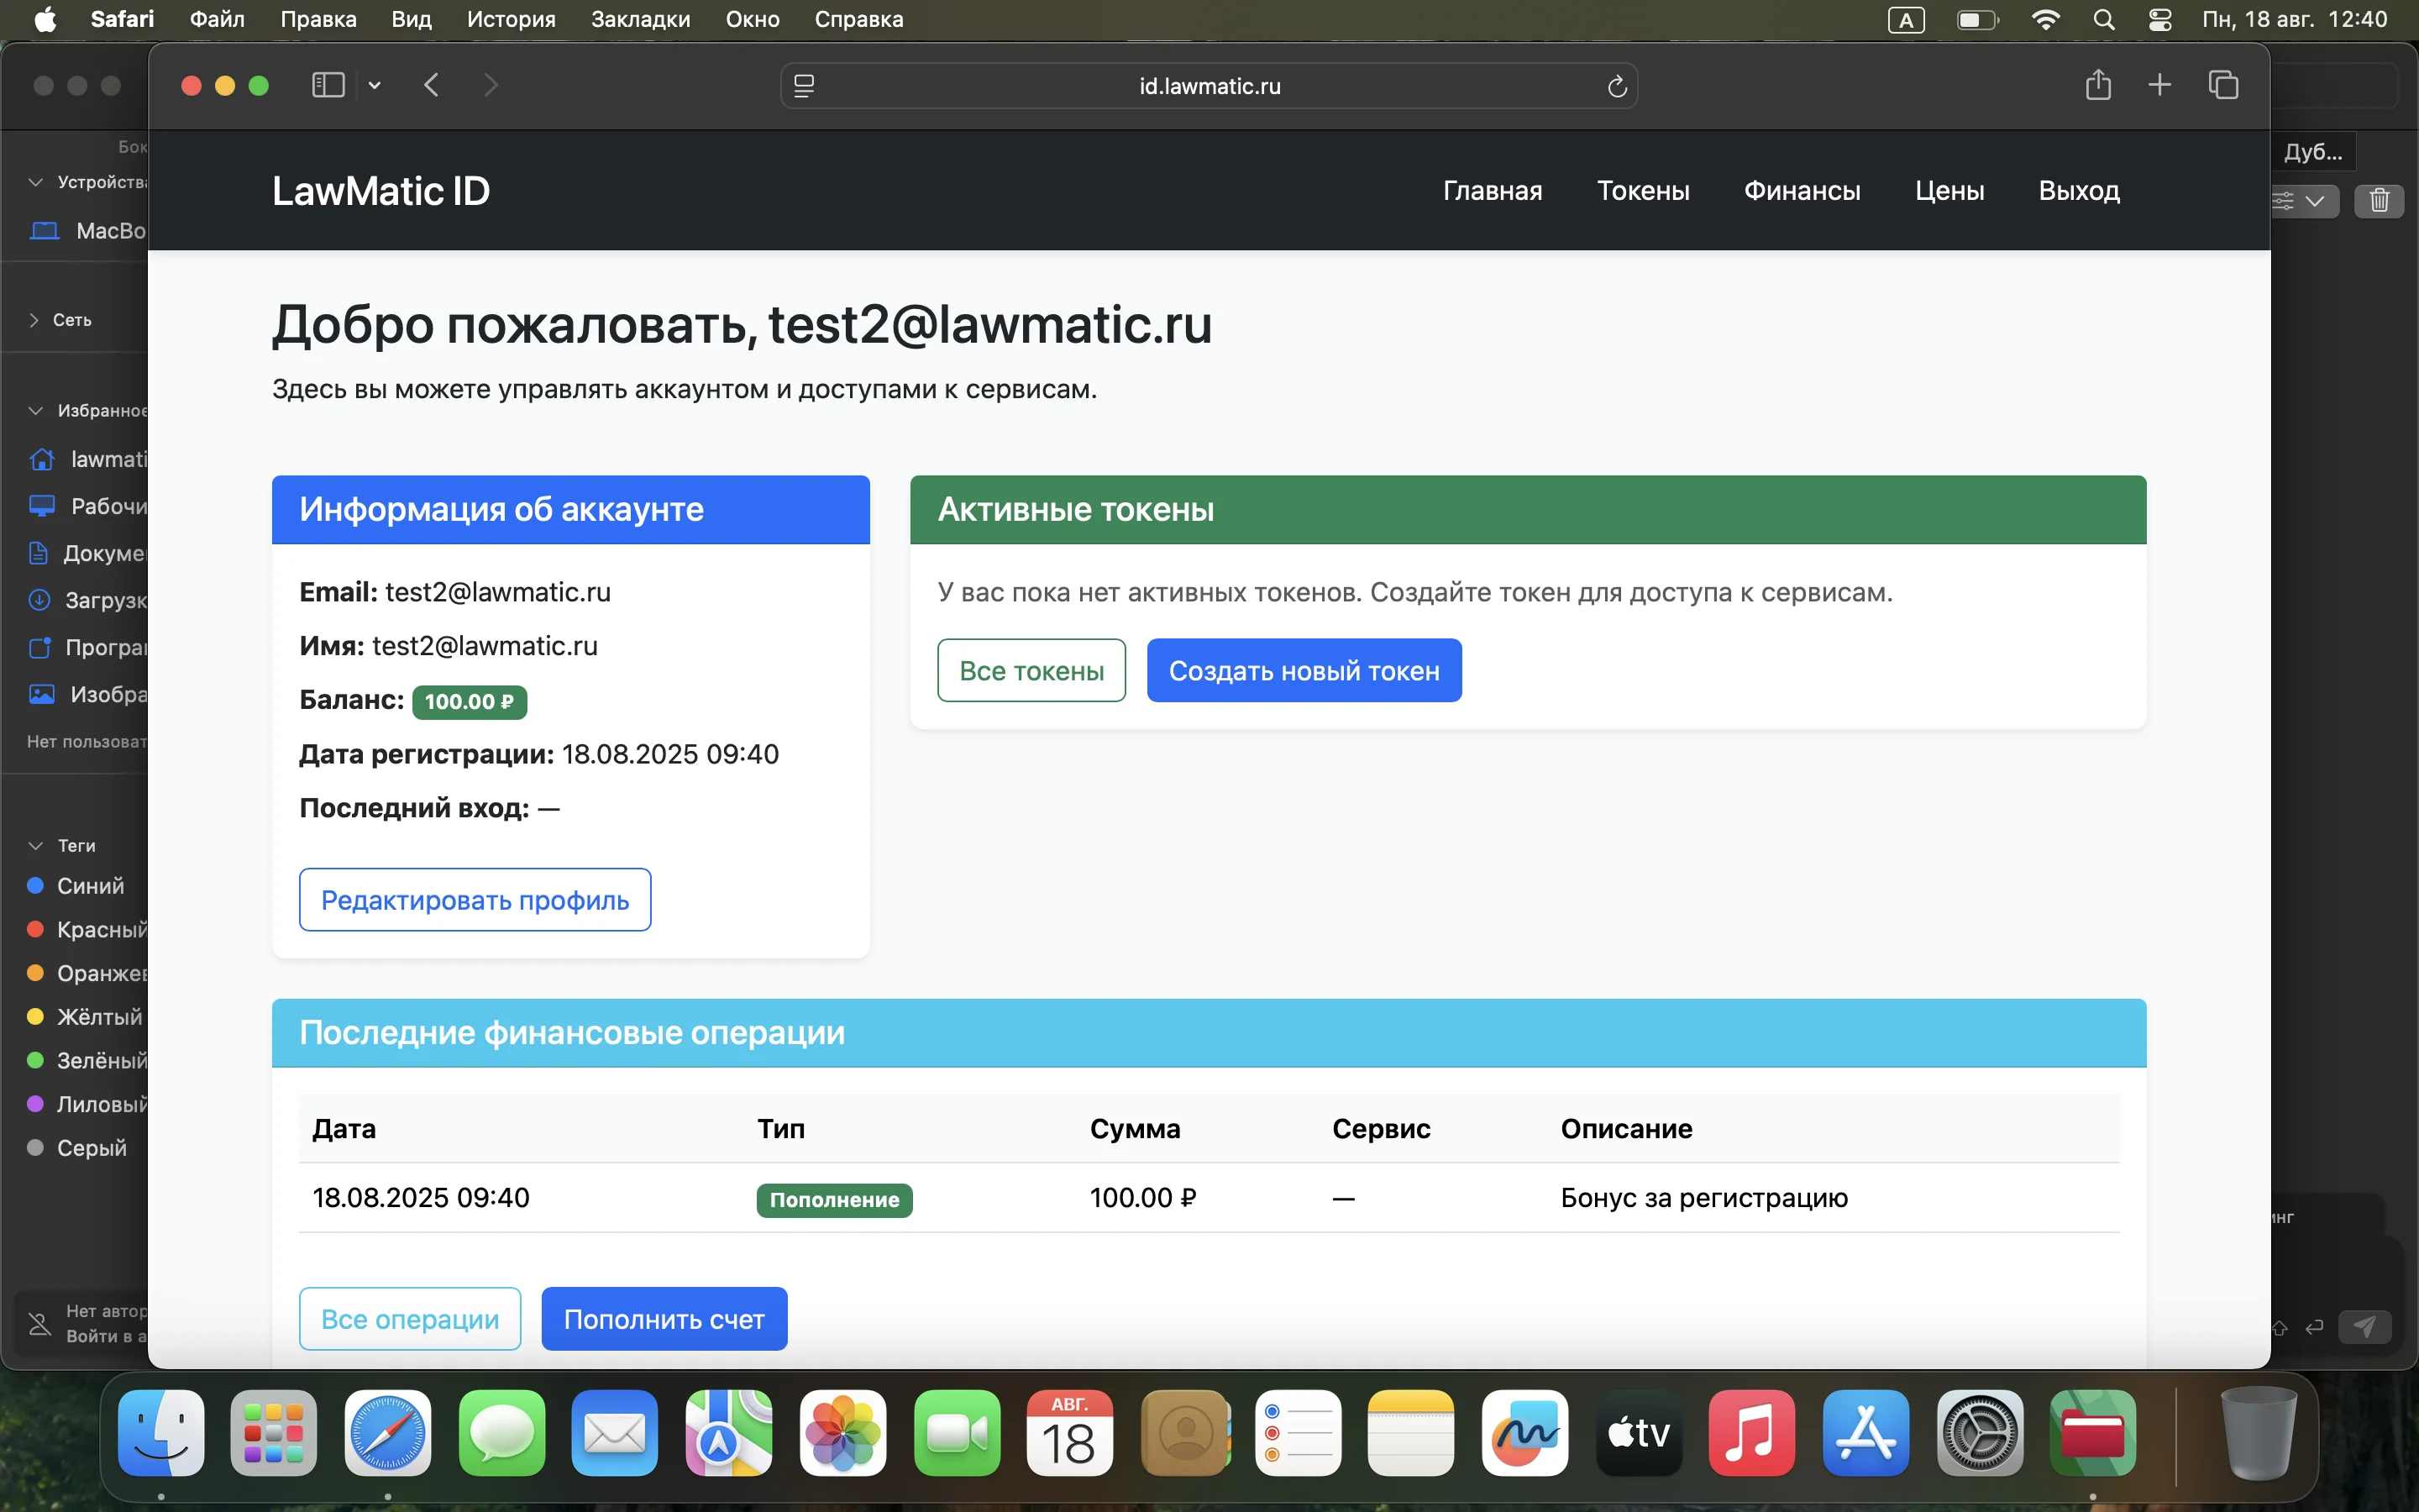This screenshot has height=1512, width=2419.
Task: Focus the id.lawmatic.ru address field
Action: click(1209, 86)
